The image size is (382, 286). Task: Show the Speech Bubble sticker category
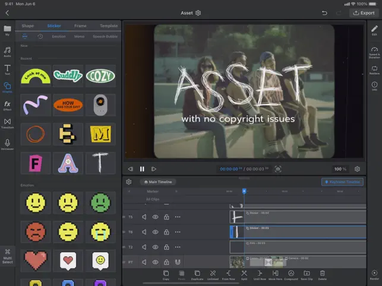[x=105, y=37]
